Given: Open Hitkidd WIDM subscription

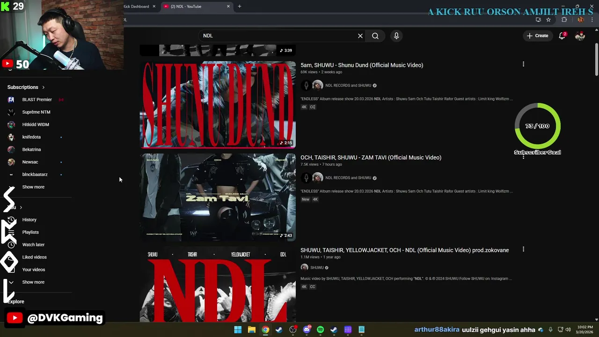Looking at the screenshot, I should (x=36, y=125).
